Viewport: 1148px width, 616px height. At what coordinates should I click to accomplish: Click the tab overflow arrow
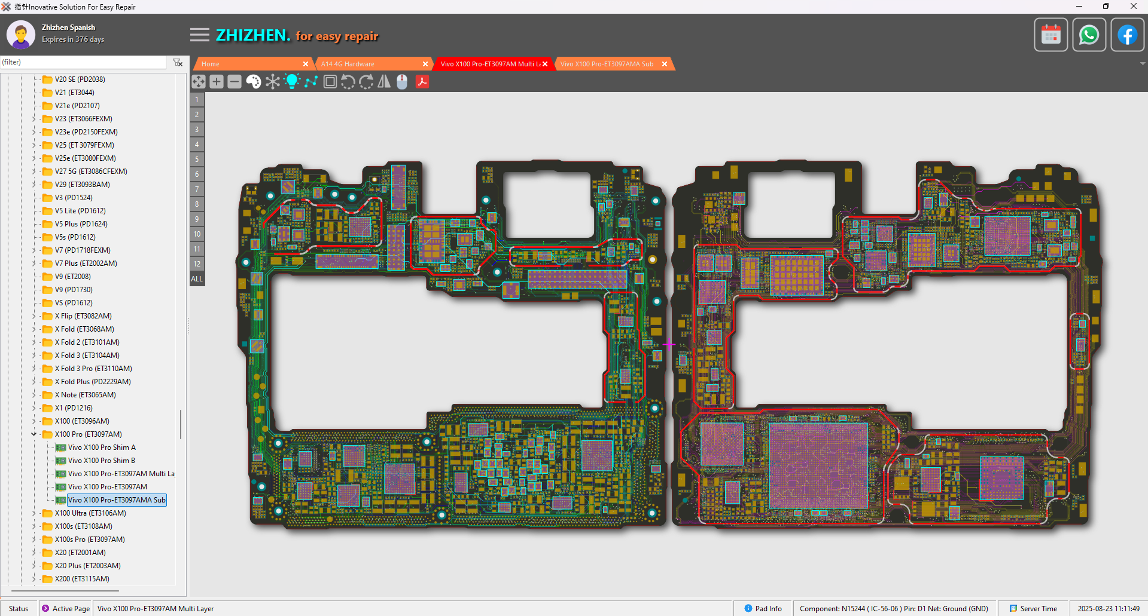tap(1143, 63)
